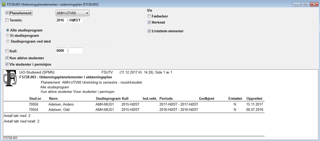The image size is (320, 141).
Task: Click Antall tatt med totalt: 2
Action: tap(22, 121)
